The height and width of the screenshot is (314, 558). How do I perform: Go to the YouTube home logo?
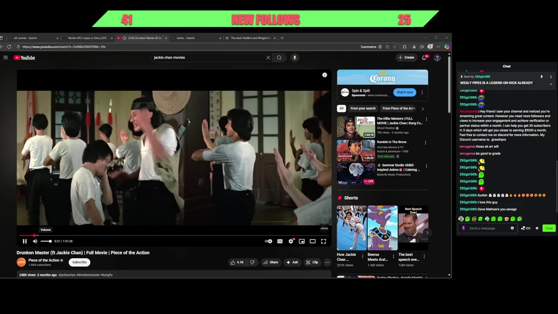(24, 58)
